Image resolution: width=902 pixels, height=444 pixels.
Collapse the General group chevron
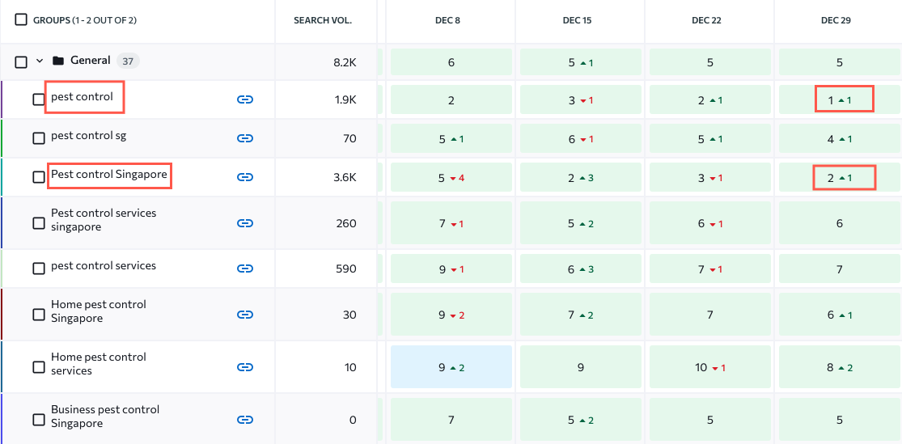[x=40, y=61]
